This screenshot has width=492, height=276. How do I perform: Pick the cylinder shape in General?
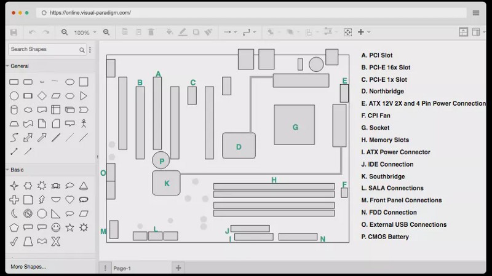coord(14,110)
